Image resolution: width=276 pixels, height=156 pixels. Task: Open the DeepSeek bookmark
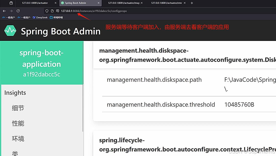point(40,17)
